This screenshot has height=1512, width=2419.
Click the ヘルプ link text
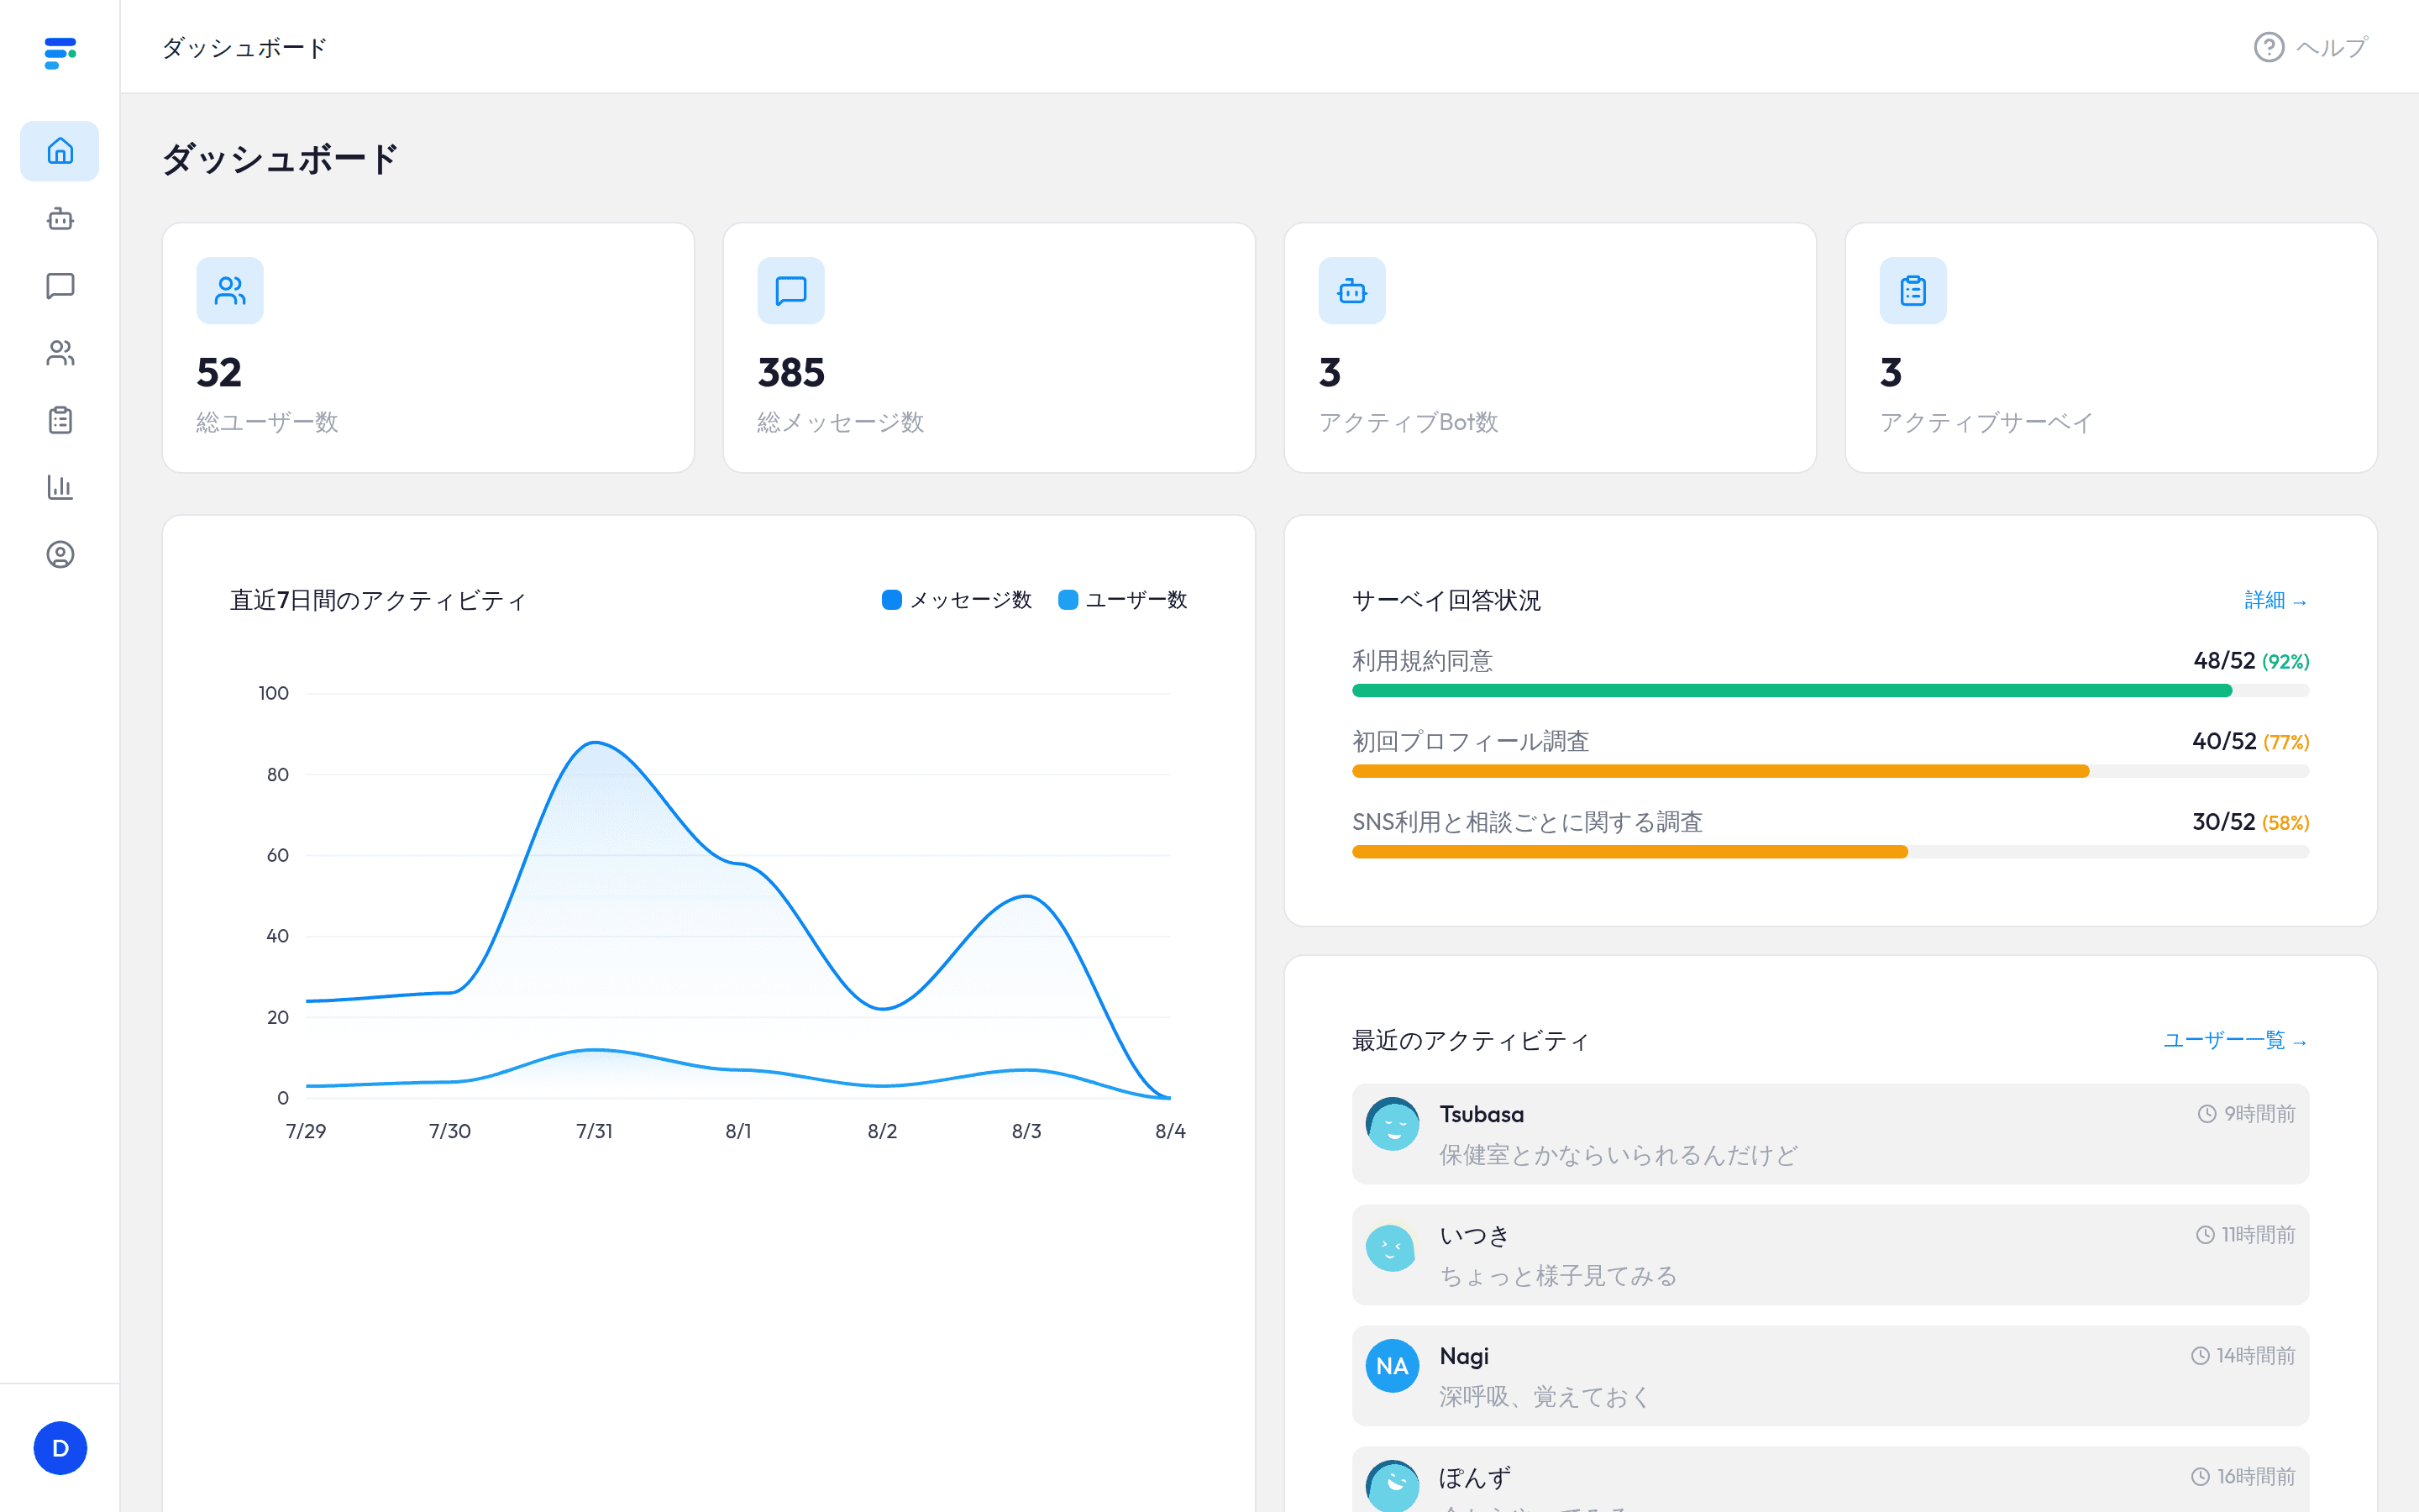[x=2332, y=47]
